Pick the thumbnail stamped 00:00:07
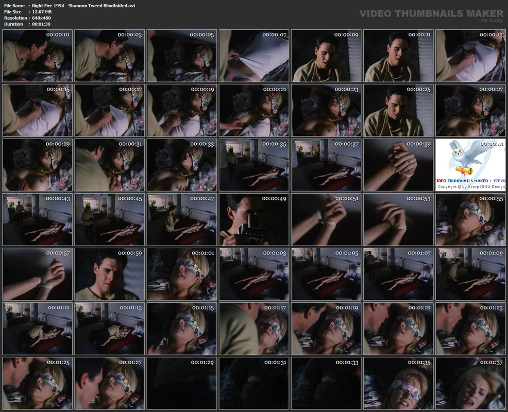The image size is (508, 412). [x=254, y=56]
